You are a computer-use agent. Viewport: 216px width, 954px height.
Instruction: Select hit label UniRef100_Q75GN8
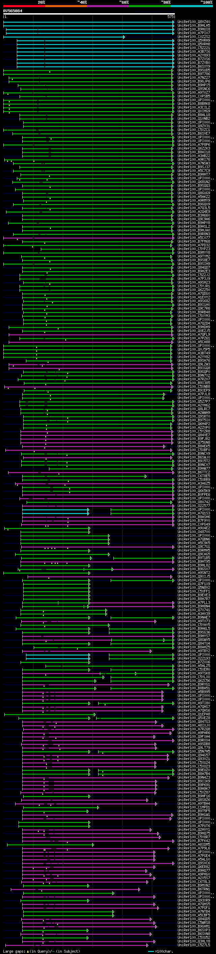194,443
